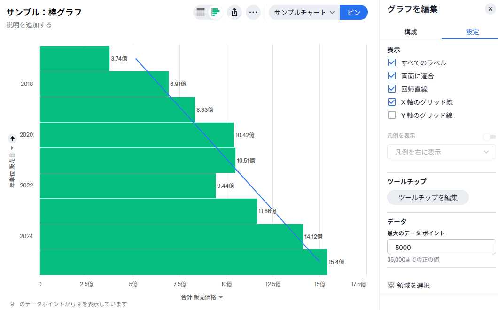Click the 2024 axis label
The image size is (498, 310).
pyautogui.click(x=26, y=236)
